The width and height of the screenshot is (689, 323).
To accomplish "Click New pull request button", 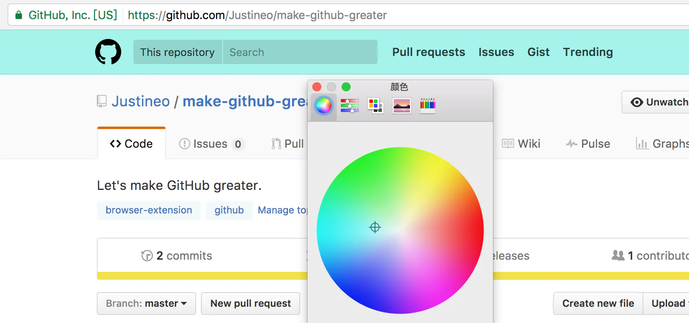I will coord(251,304).
